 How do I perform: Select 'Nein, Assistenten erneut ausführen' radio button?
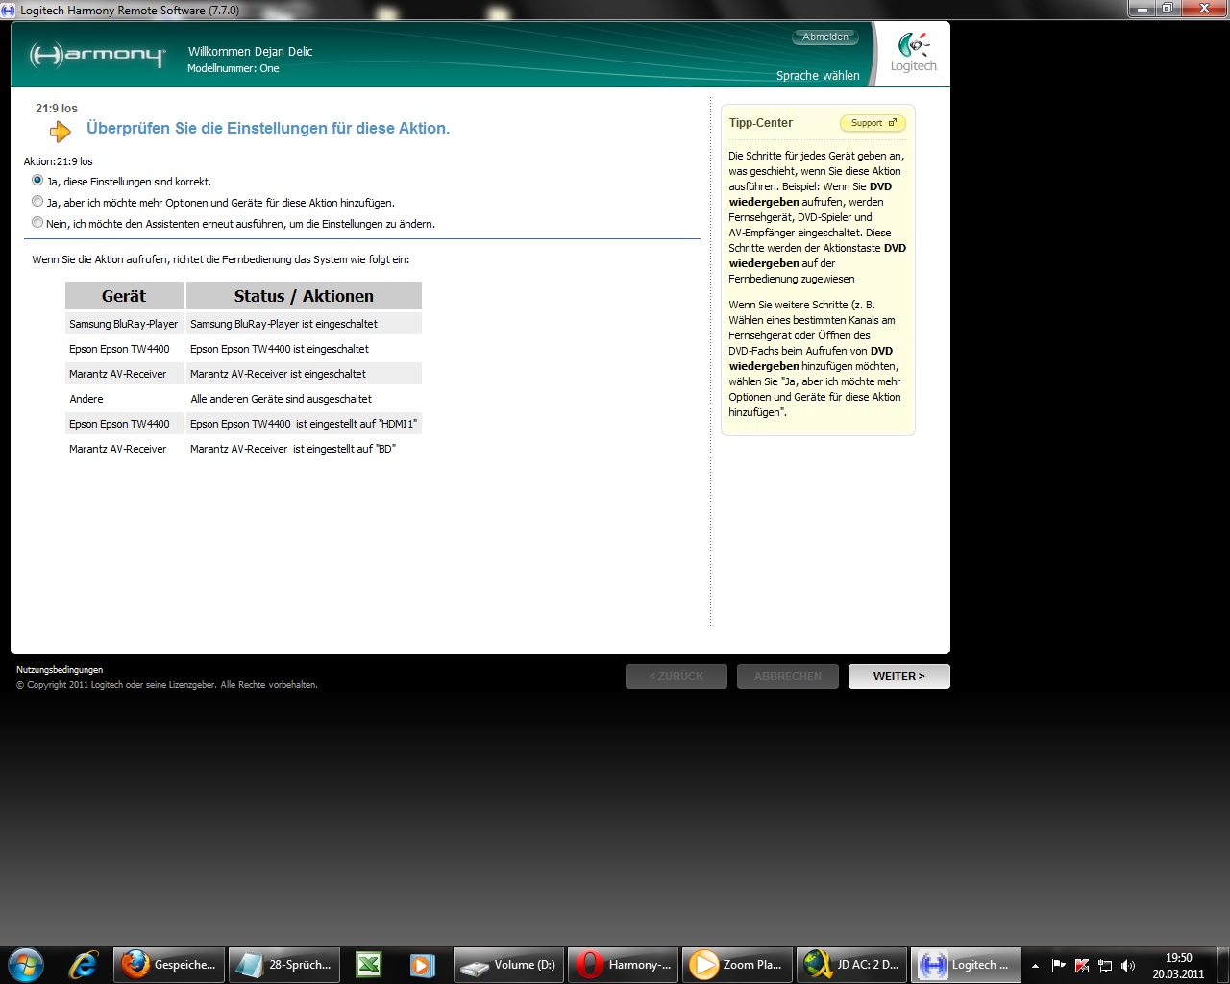click(x=37, y=223)
